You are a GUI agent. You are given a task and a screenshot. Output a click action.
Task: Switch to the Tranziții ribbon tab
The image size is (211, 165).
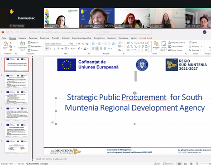[56, 38]
